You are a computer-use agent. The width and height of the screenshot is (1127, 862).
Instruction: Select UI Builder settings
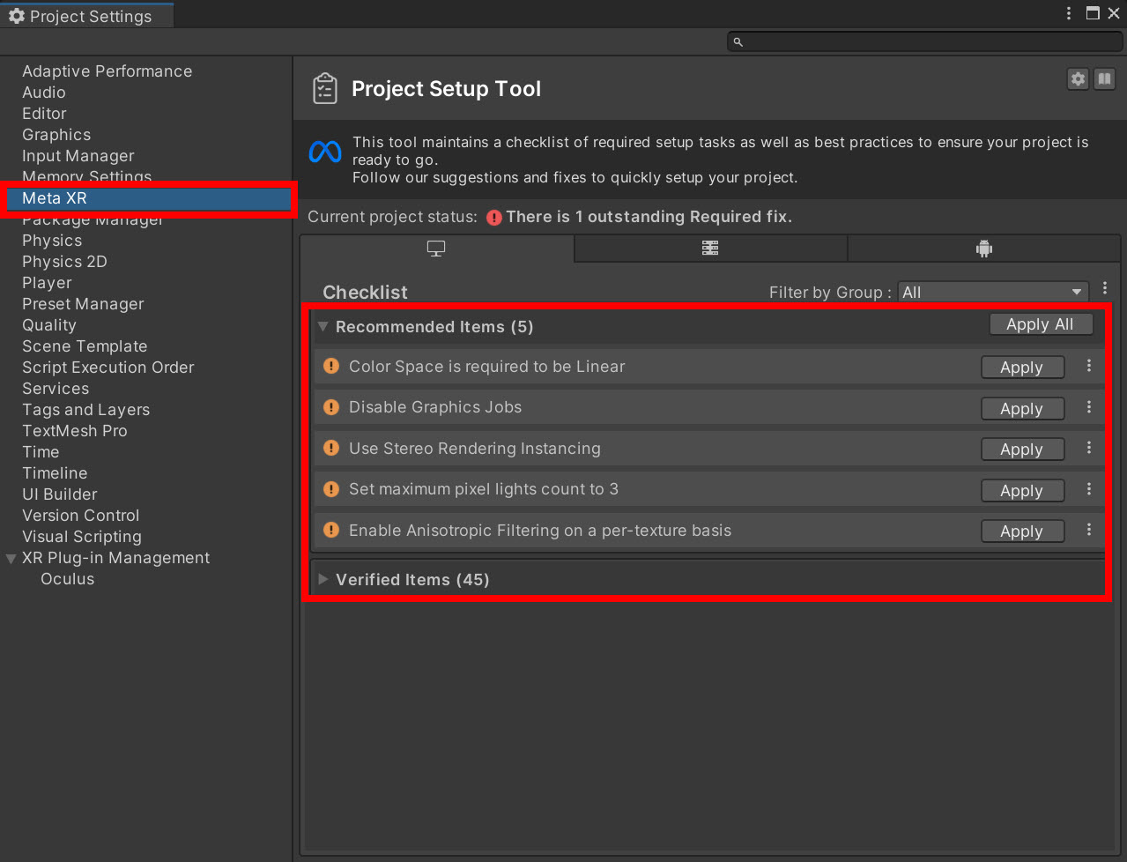pos(60,494)
